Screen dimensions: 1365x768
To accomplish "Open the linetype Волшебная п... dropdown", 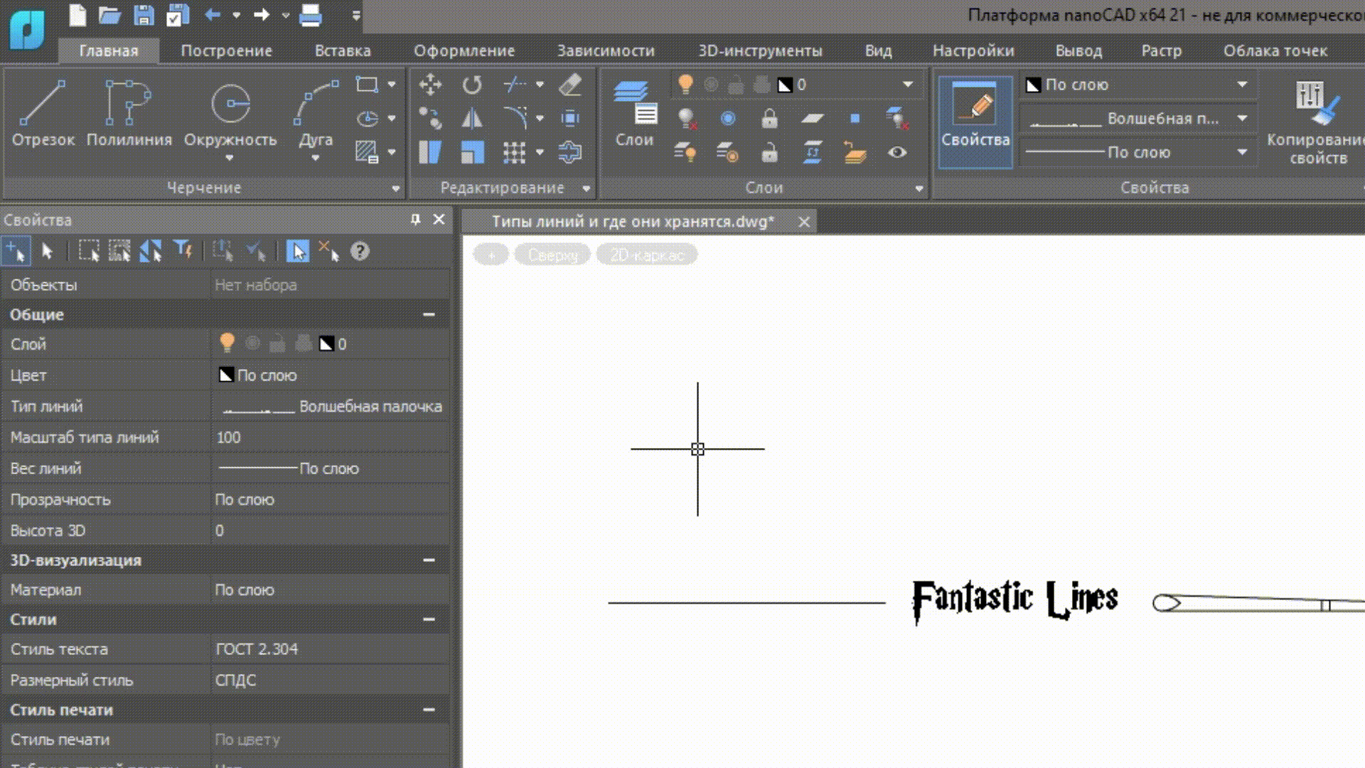I will pyautogui.click(x=1242, y=118).
